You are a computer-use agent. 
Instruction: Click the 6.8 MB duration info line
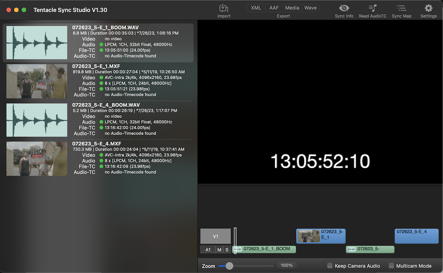pos(125,33)
